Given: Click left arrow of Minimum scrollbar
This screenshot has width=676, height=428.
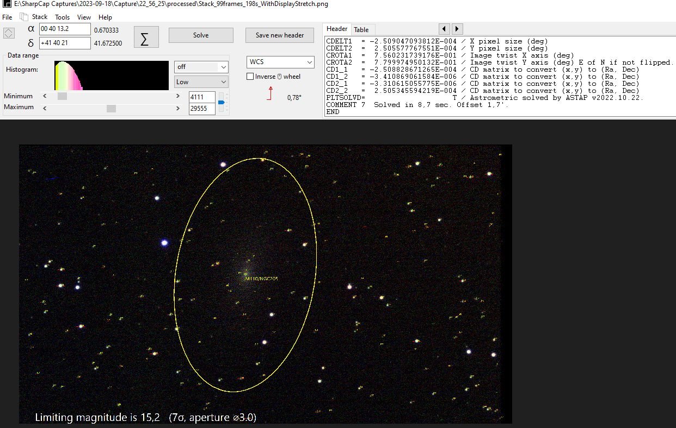Looking at the screenshot, I should coord(45,96).
